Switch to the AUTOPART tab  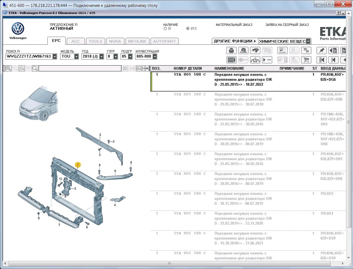(x=164, y=41)
